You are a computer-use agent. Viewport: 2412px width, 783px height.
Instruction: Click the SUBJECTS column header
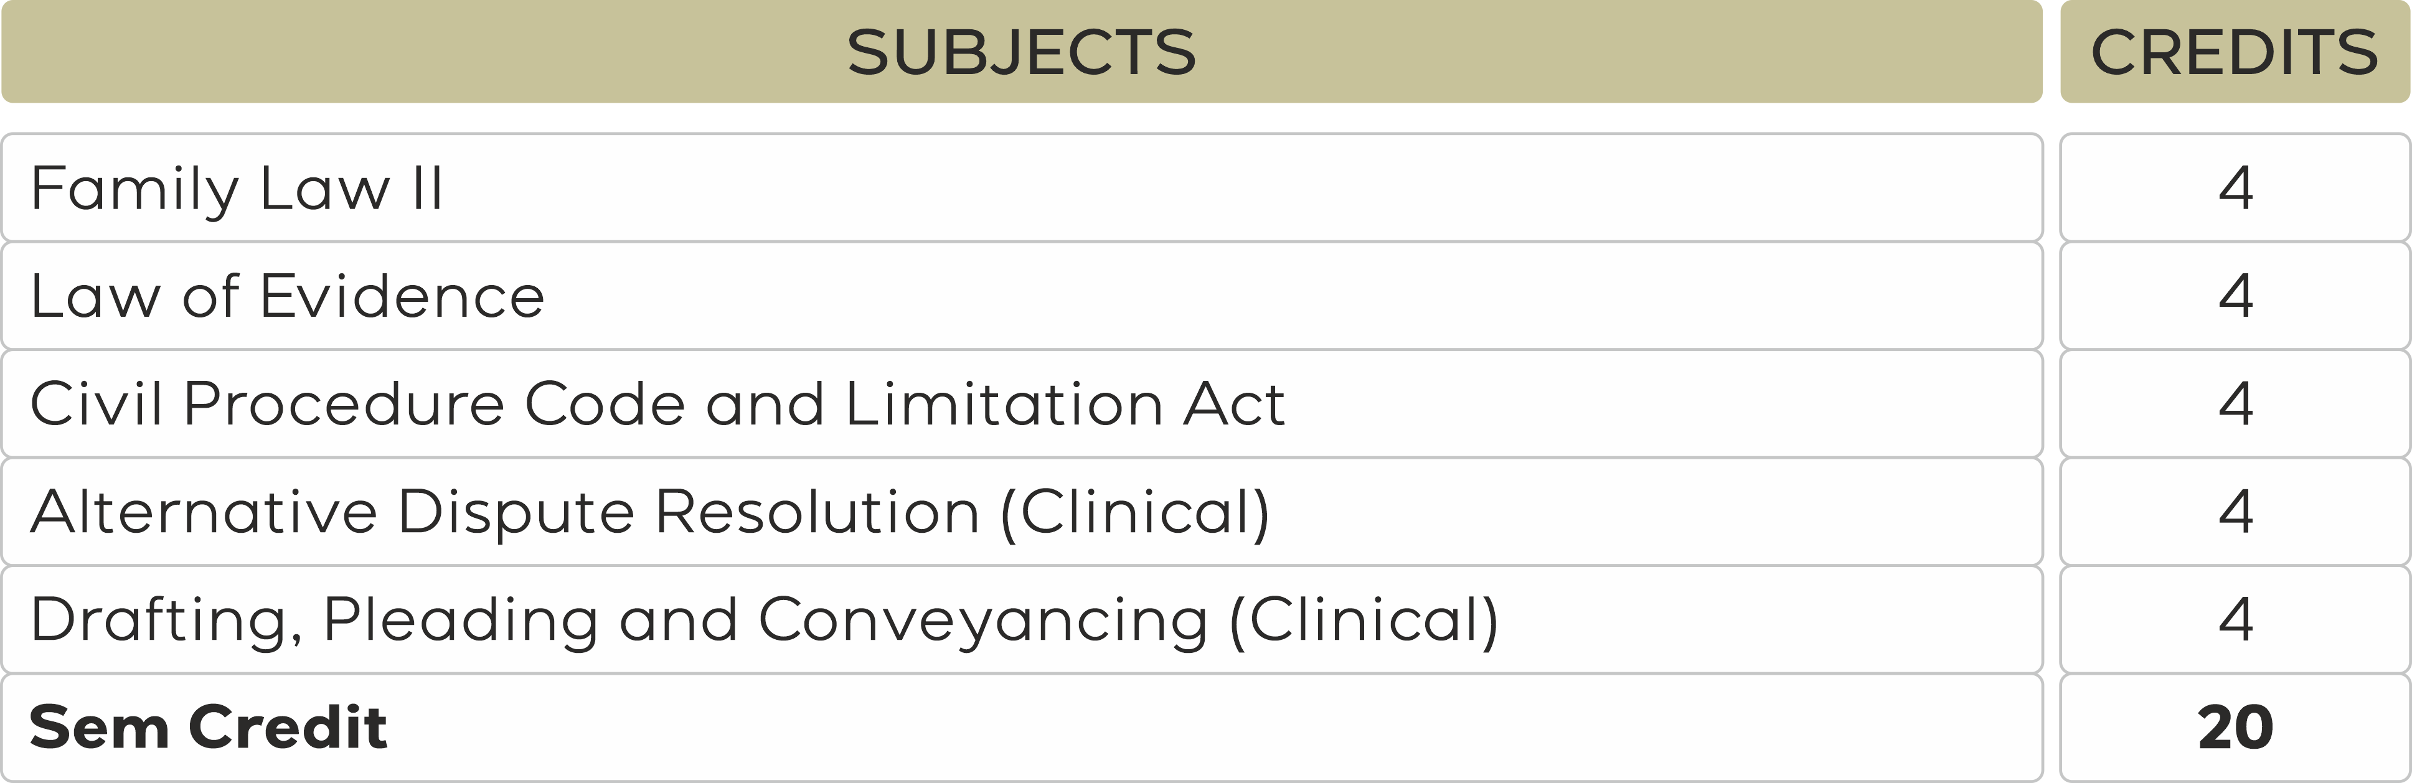[1020, 52]
